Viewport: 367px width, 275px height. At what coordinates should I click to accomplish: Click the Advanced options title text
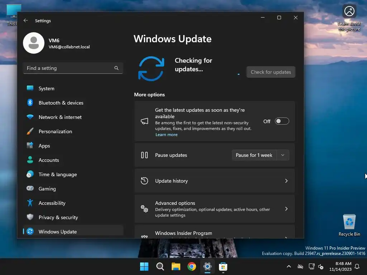click(x=175, y=203)
